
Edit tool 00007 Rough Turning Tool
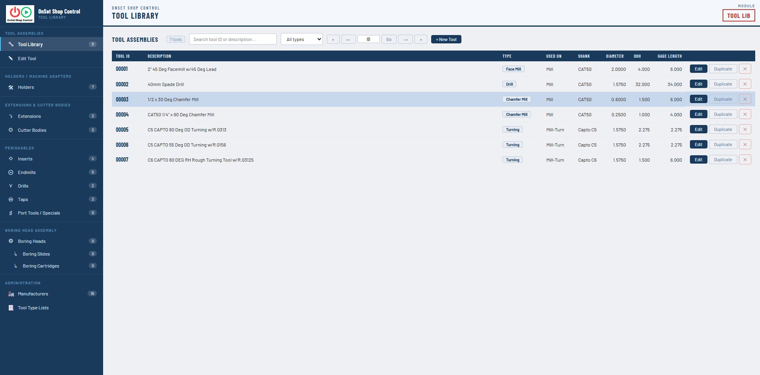pos(698,160)
